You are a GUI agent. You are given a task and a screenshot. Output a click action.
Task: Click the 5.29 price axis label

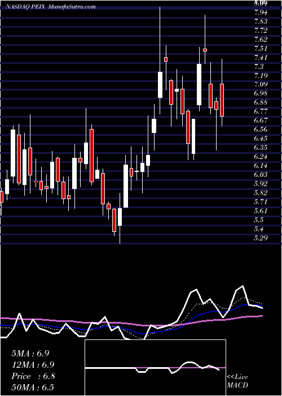tap(261, 238)
